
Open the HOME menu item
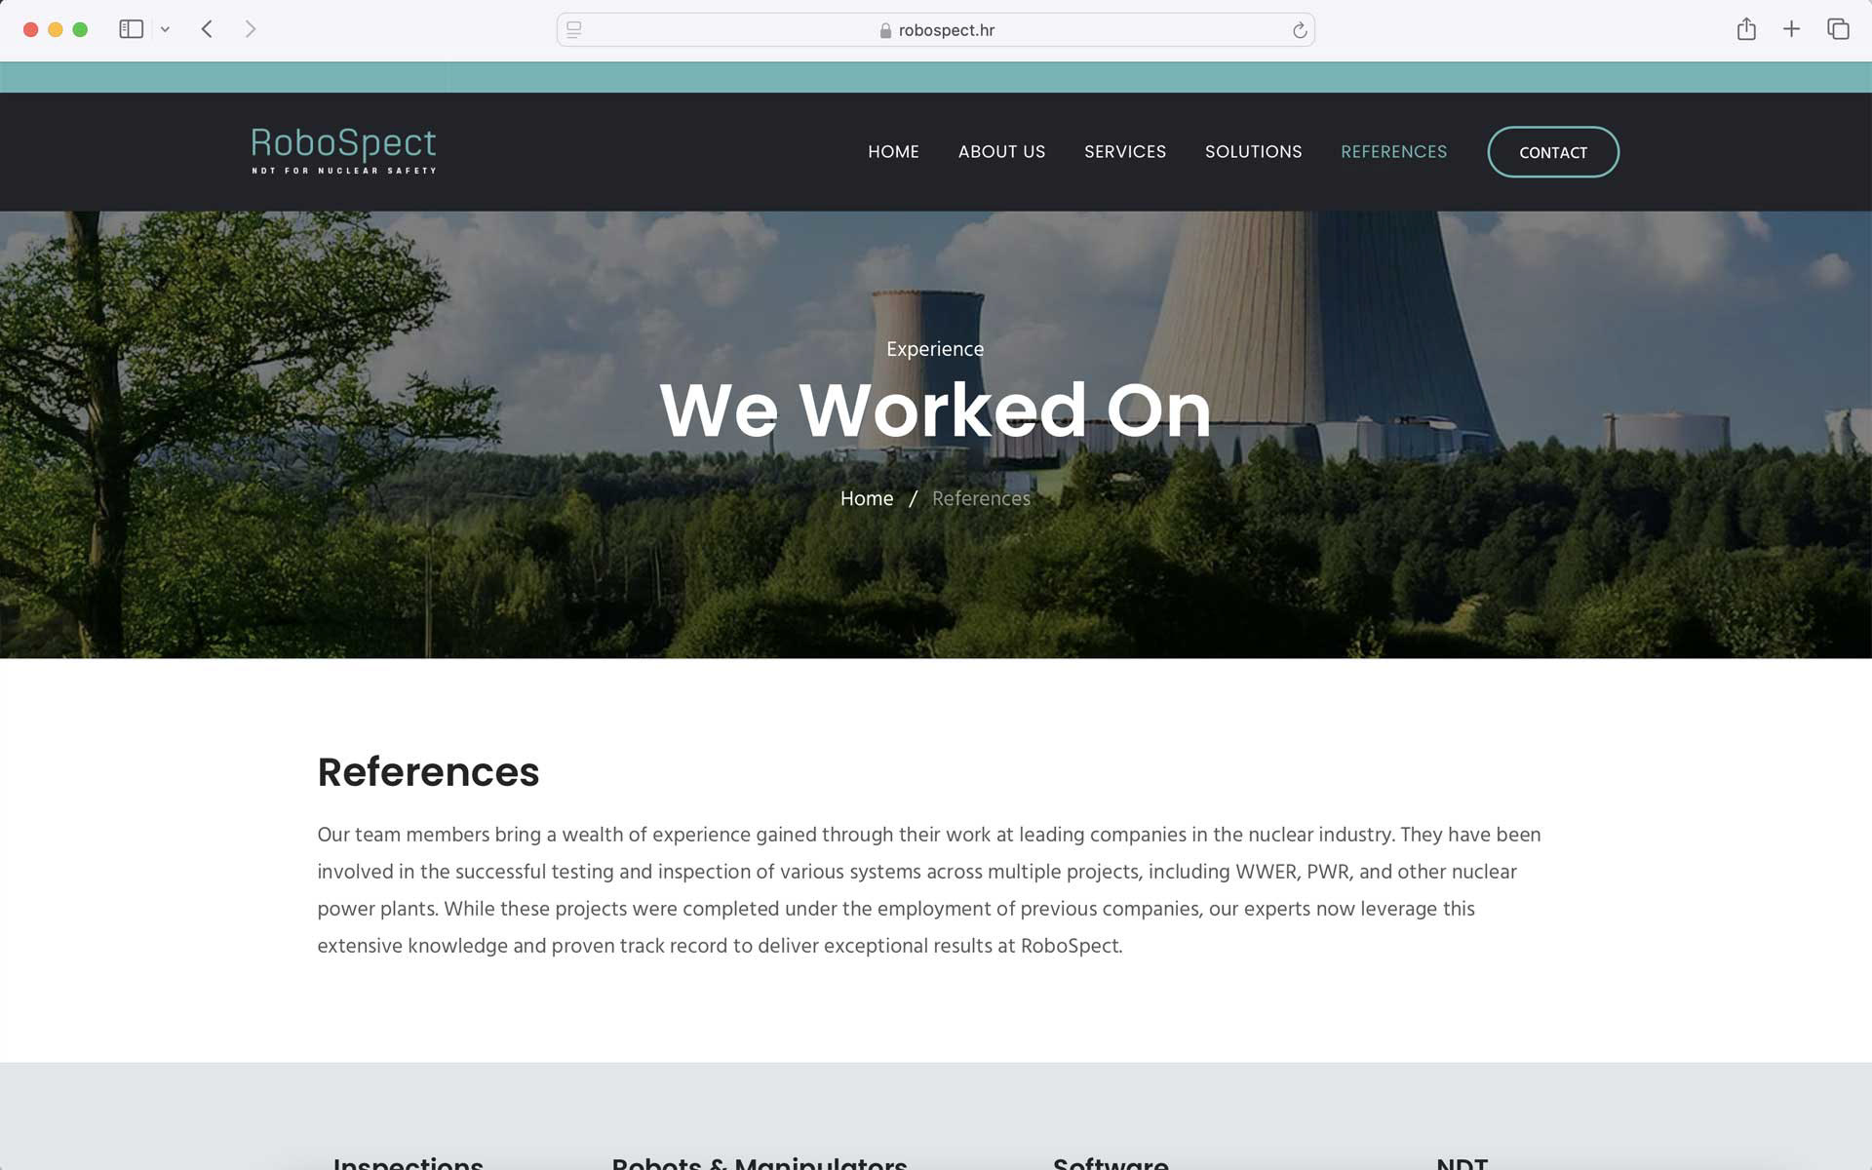[x=893, y=151]
